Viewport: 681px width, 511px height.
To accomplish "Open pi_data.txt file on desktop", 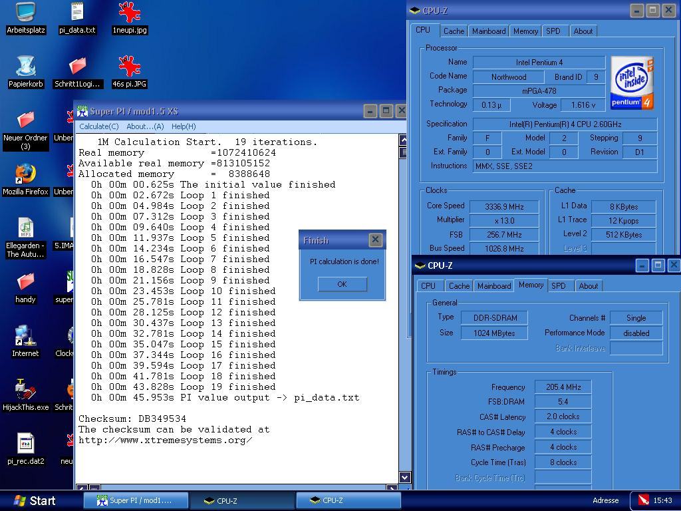I will click(77, 18).
